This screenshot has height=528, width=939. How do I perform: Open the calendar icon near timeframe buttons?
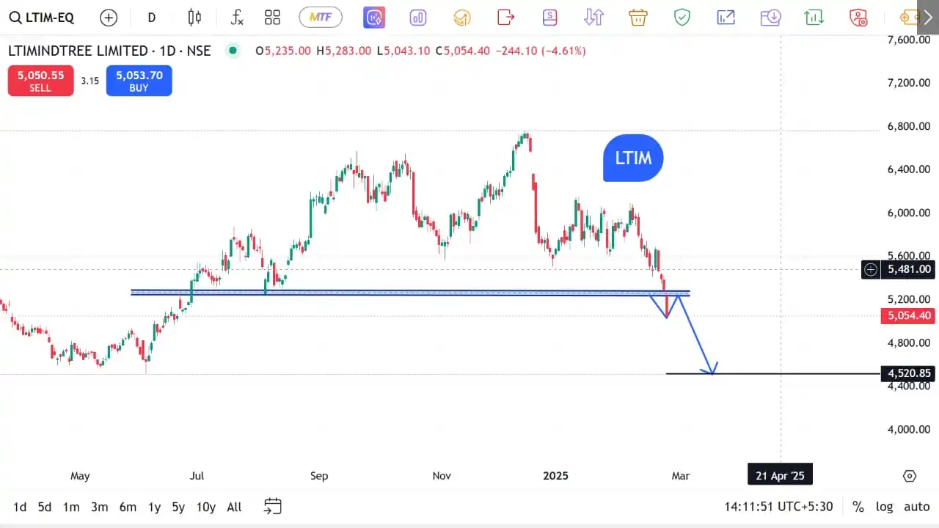(x=272, y=507)
